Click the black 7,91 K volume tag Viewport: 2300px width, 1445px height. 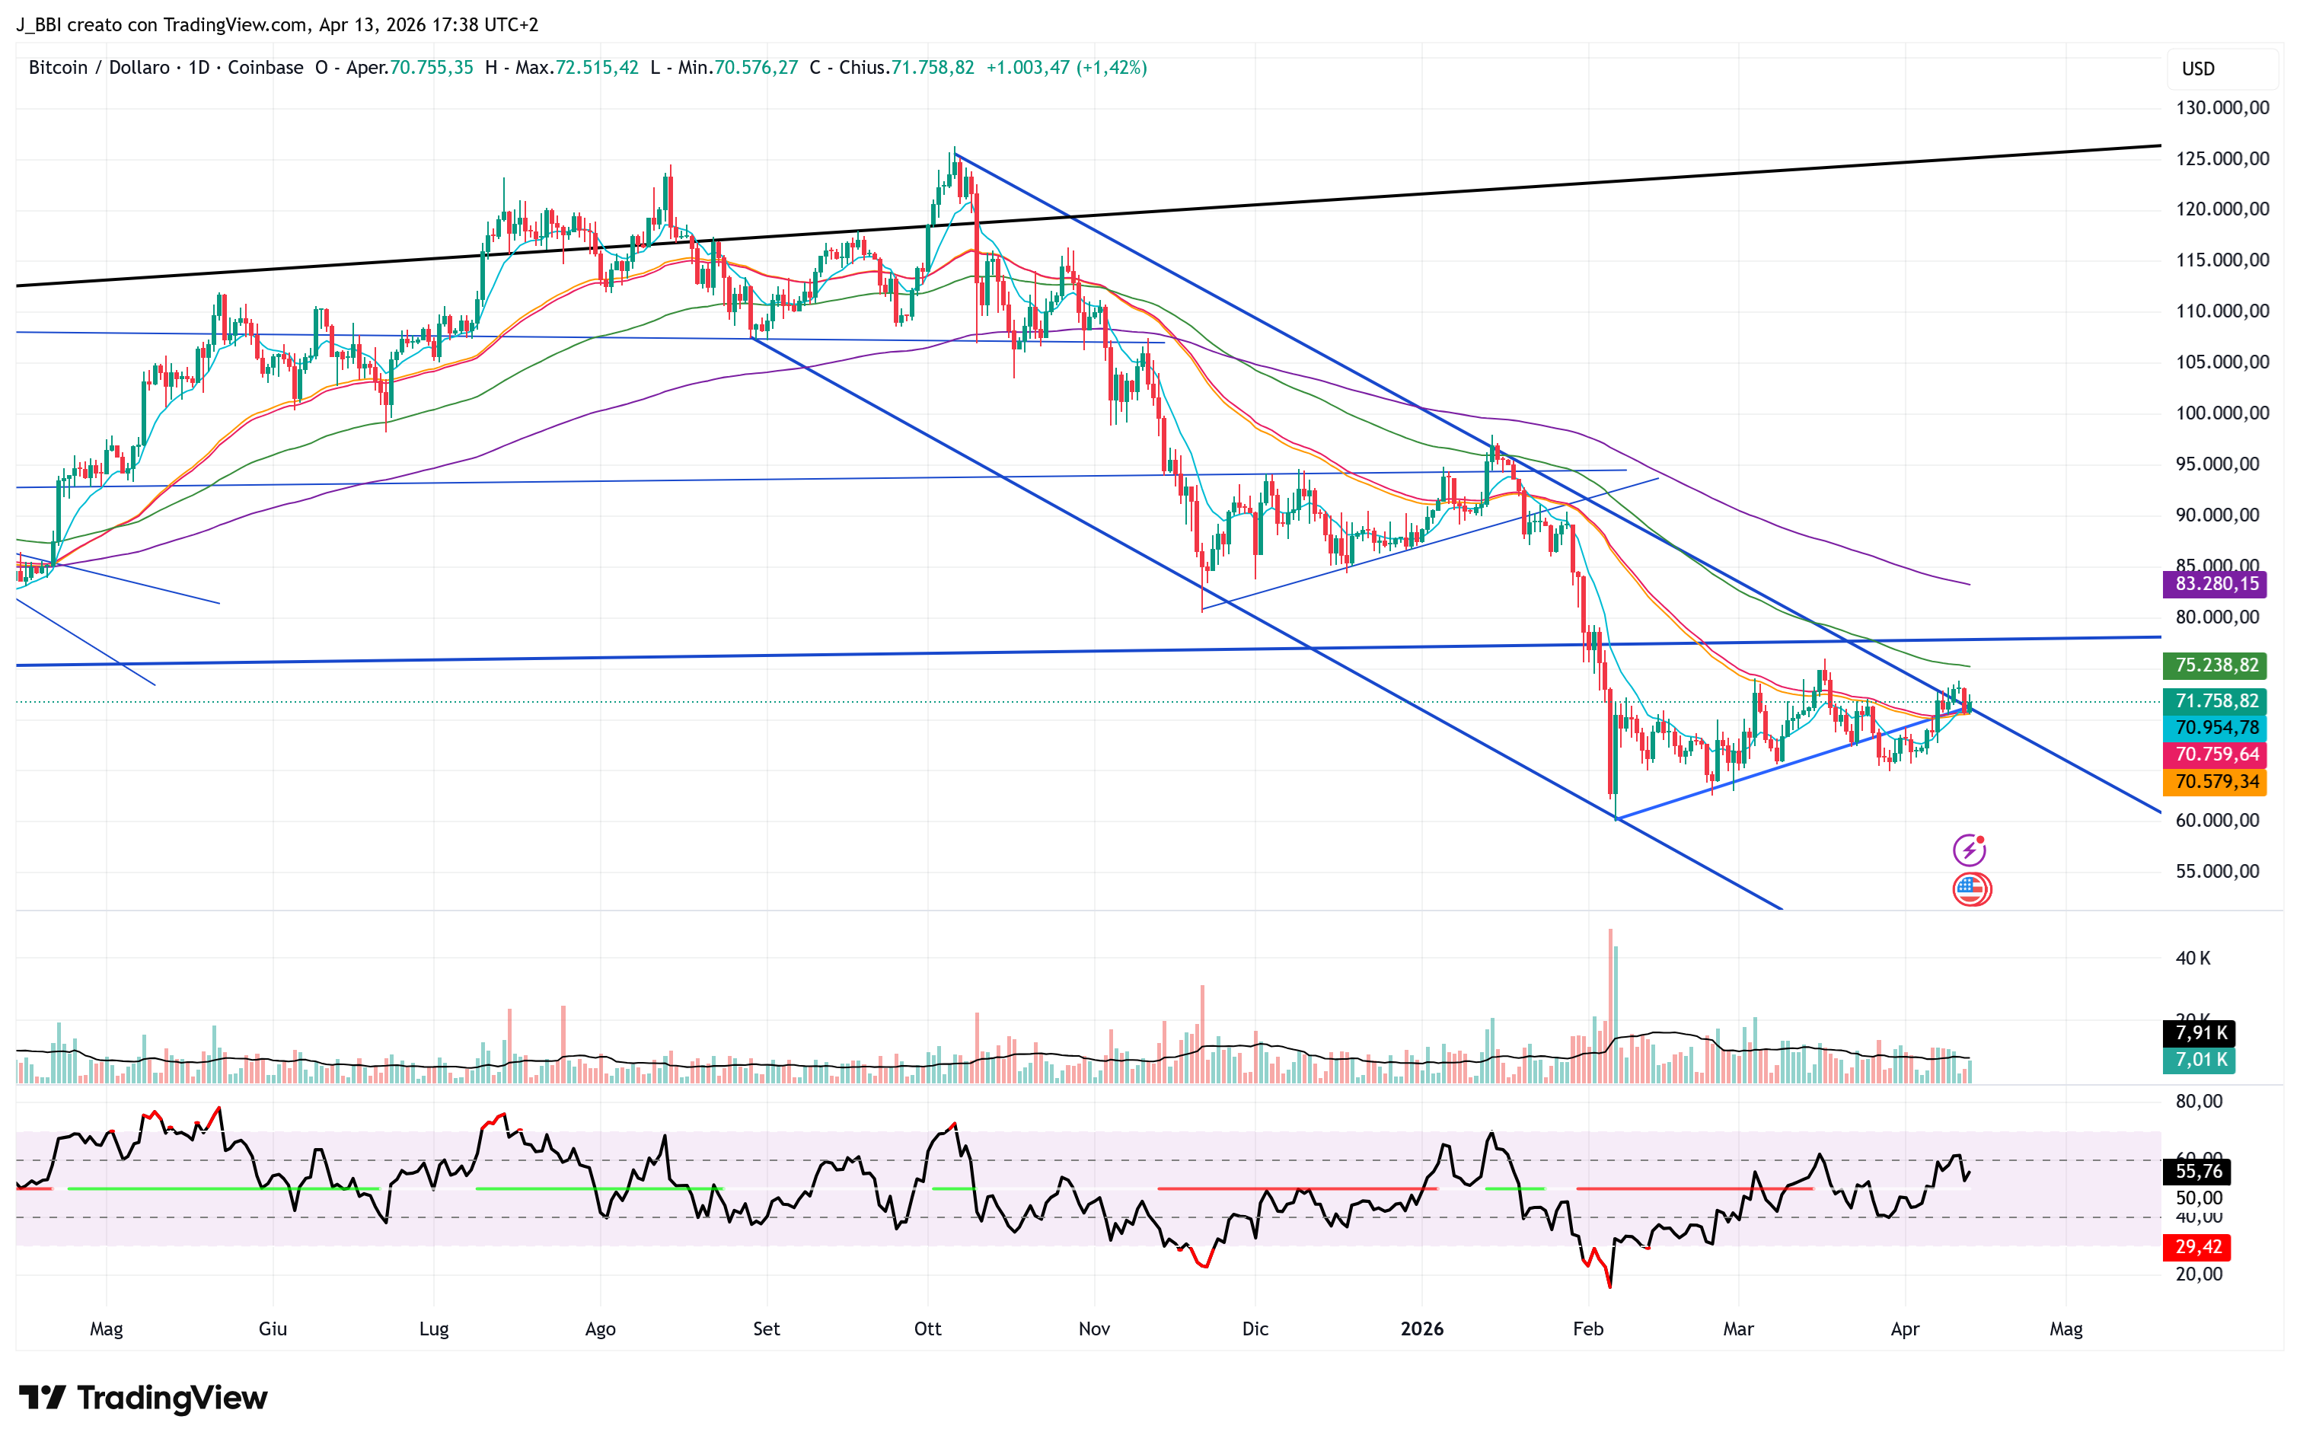[2200, 1032]
